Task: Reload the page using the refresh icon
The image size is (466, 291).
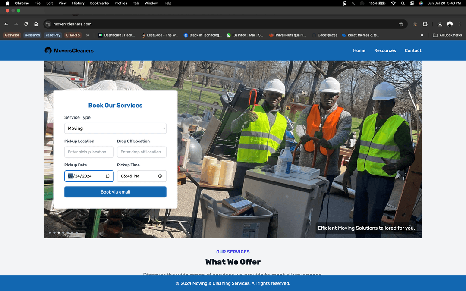Action: 26,24
